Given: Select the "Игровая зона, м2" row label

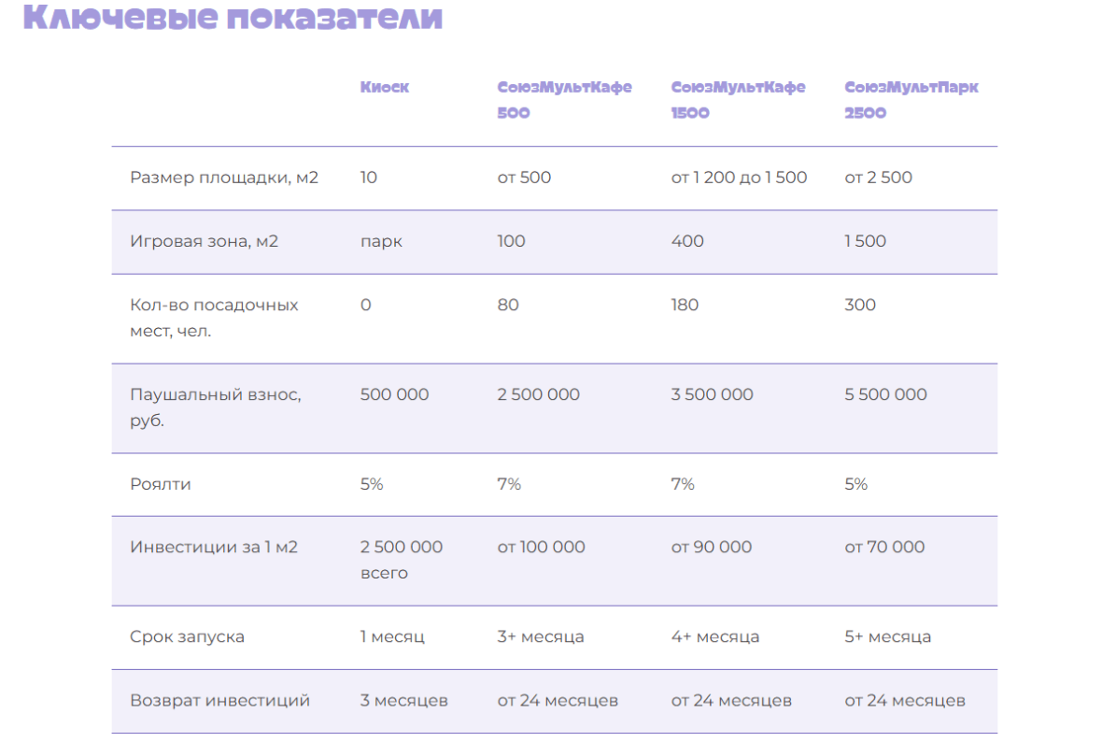Looking at the screenshot, I should point(205,241).
